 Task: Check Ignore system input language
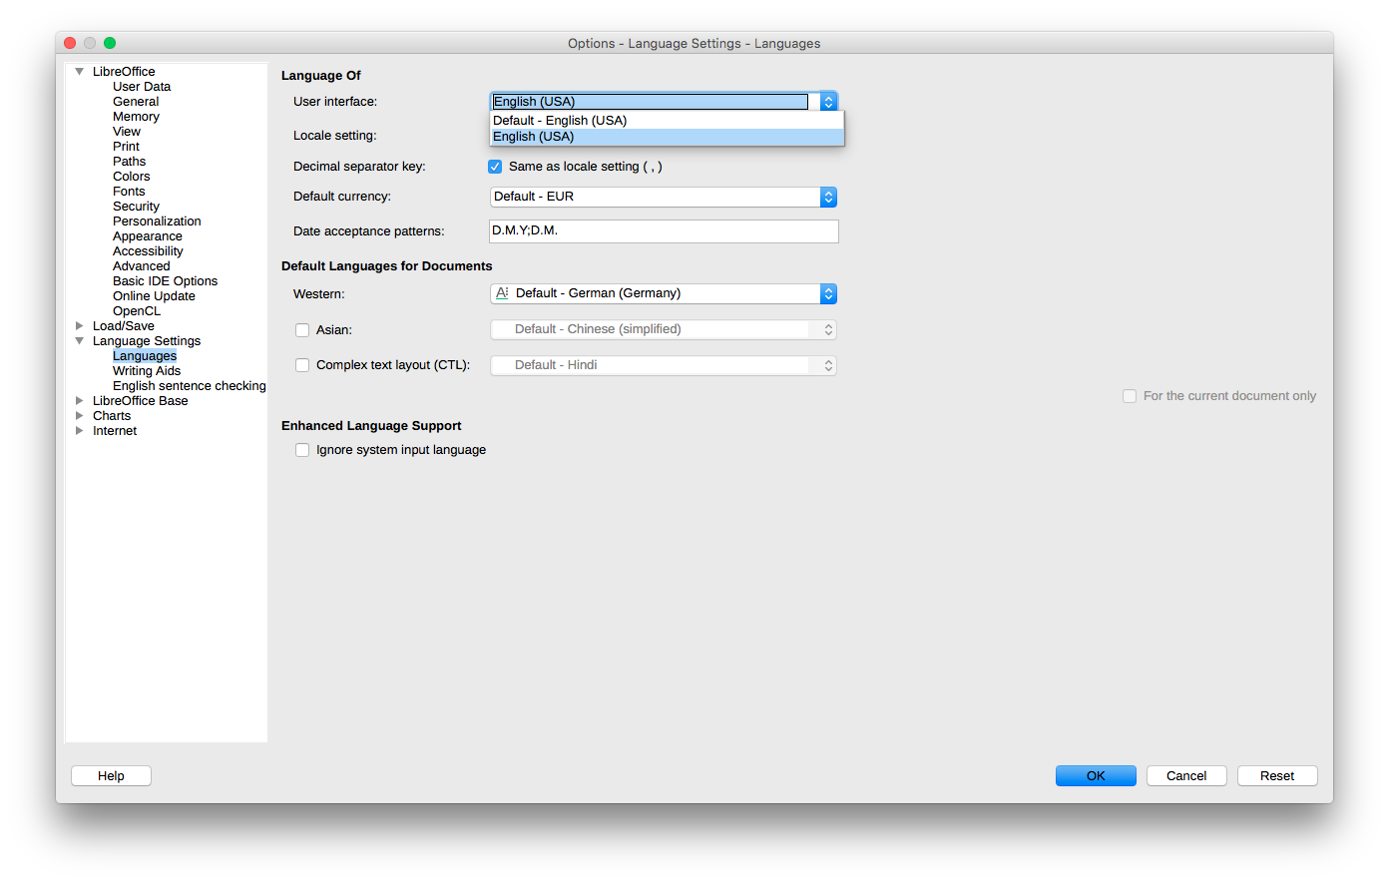(302, 450)
